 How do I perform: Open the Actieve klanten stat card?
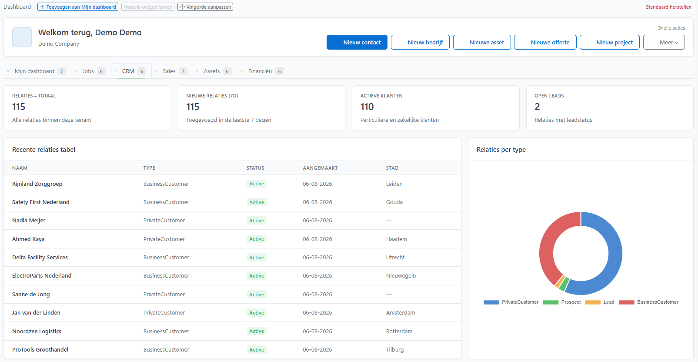[436, 108]
